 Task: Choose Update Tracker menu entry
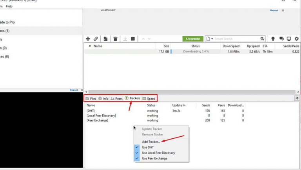152,129
